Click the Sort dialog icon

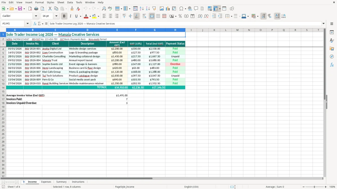(x=135, y=9)
